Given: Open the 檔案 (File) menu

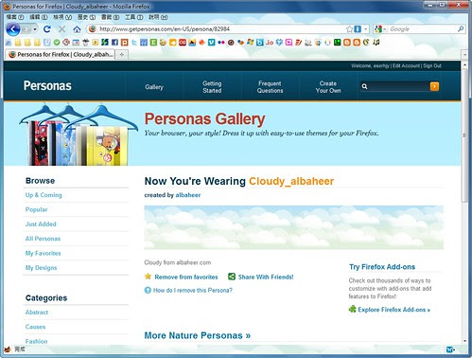Looking at the screenshot, I should pyautogui.click(x=15, y=17).
